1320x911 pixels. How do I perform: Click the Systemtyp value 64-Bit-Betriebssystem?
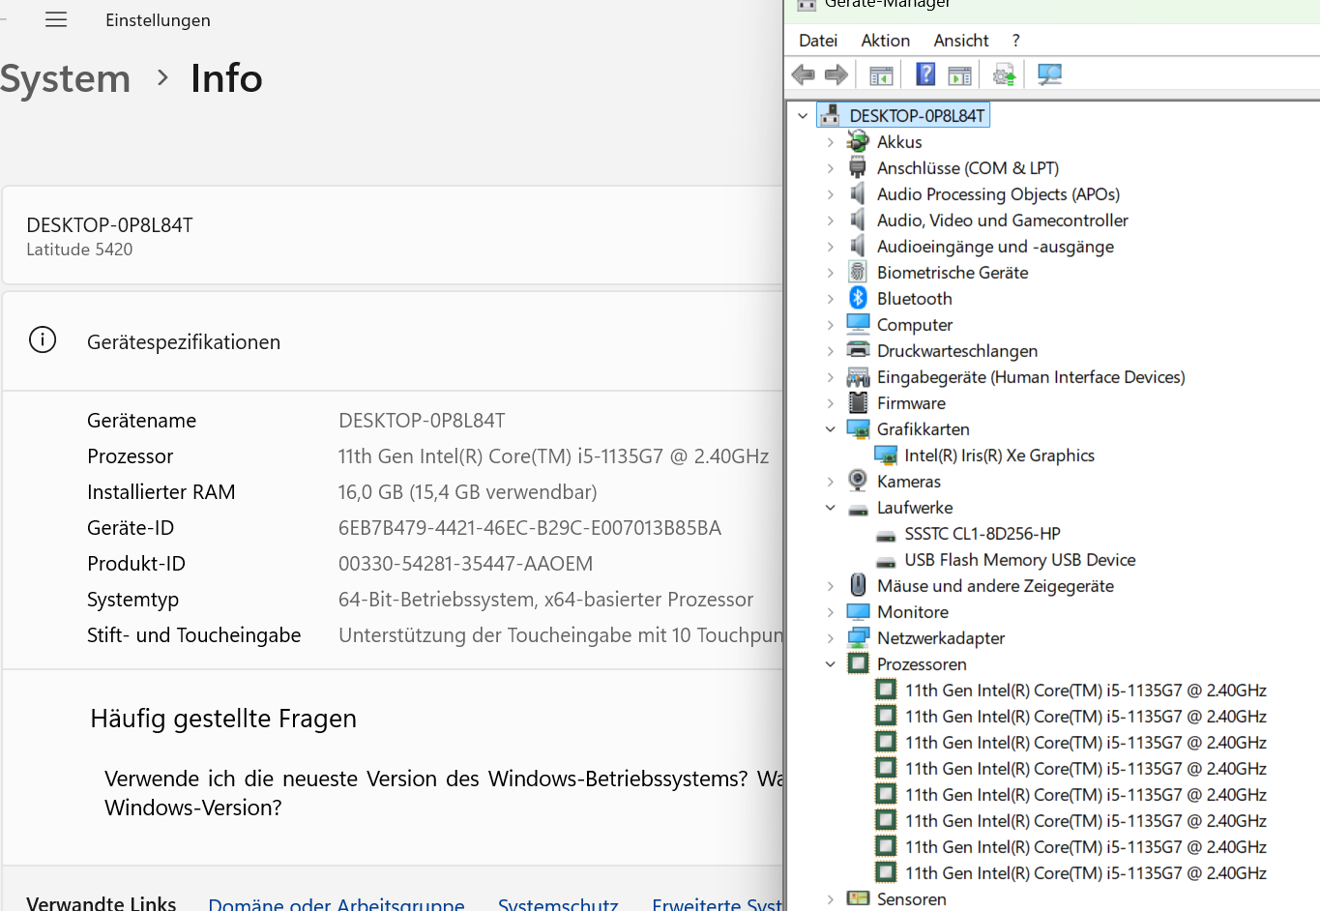click(x=545, y=600)
